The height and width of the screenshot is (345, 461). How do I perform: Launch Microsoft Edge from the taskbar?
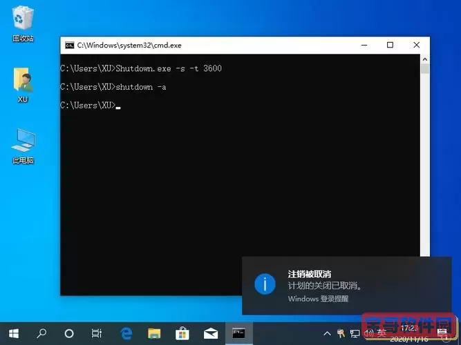click(126, 333)
